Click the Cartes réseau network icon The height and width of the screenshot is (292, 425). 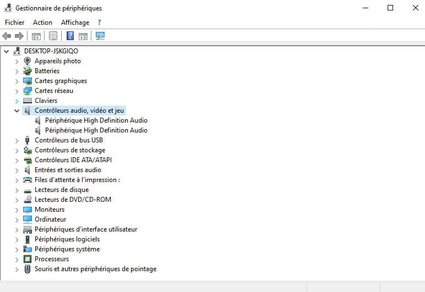point(28,91)
